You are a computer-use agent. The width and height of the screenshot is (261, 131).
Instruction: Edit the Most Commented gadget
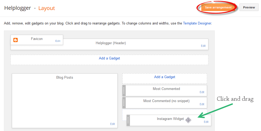click(x=202, y=92)
